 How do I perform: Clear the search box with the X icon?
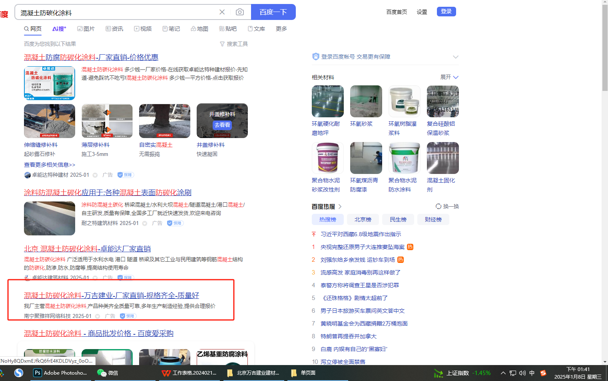(x=222, y=12)
